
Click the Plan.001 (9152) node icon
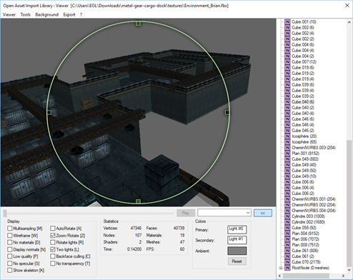[x=287, y=154]
